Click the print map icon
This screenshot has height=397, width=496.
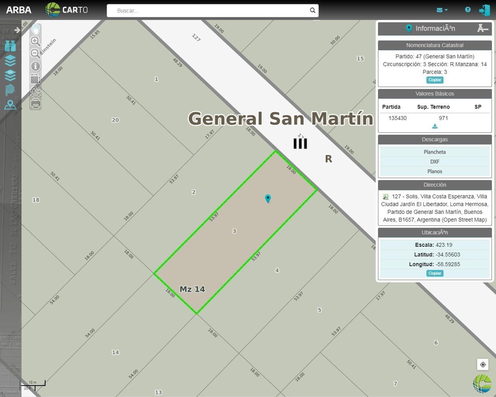35,104
